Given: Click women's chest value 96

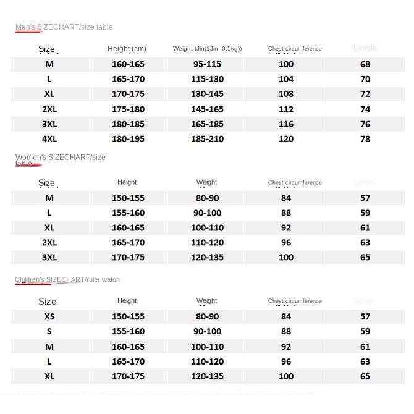Looking at the screenshot, I should tap(286, 243).
